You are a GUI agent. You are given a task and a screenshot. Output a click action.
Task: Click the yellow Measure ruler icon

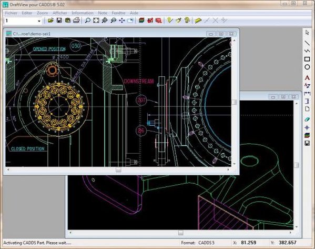(x=198, y=21)
